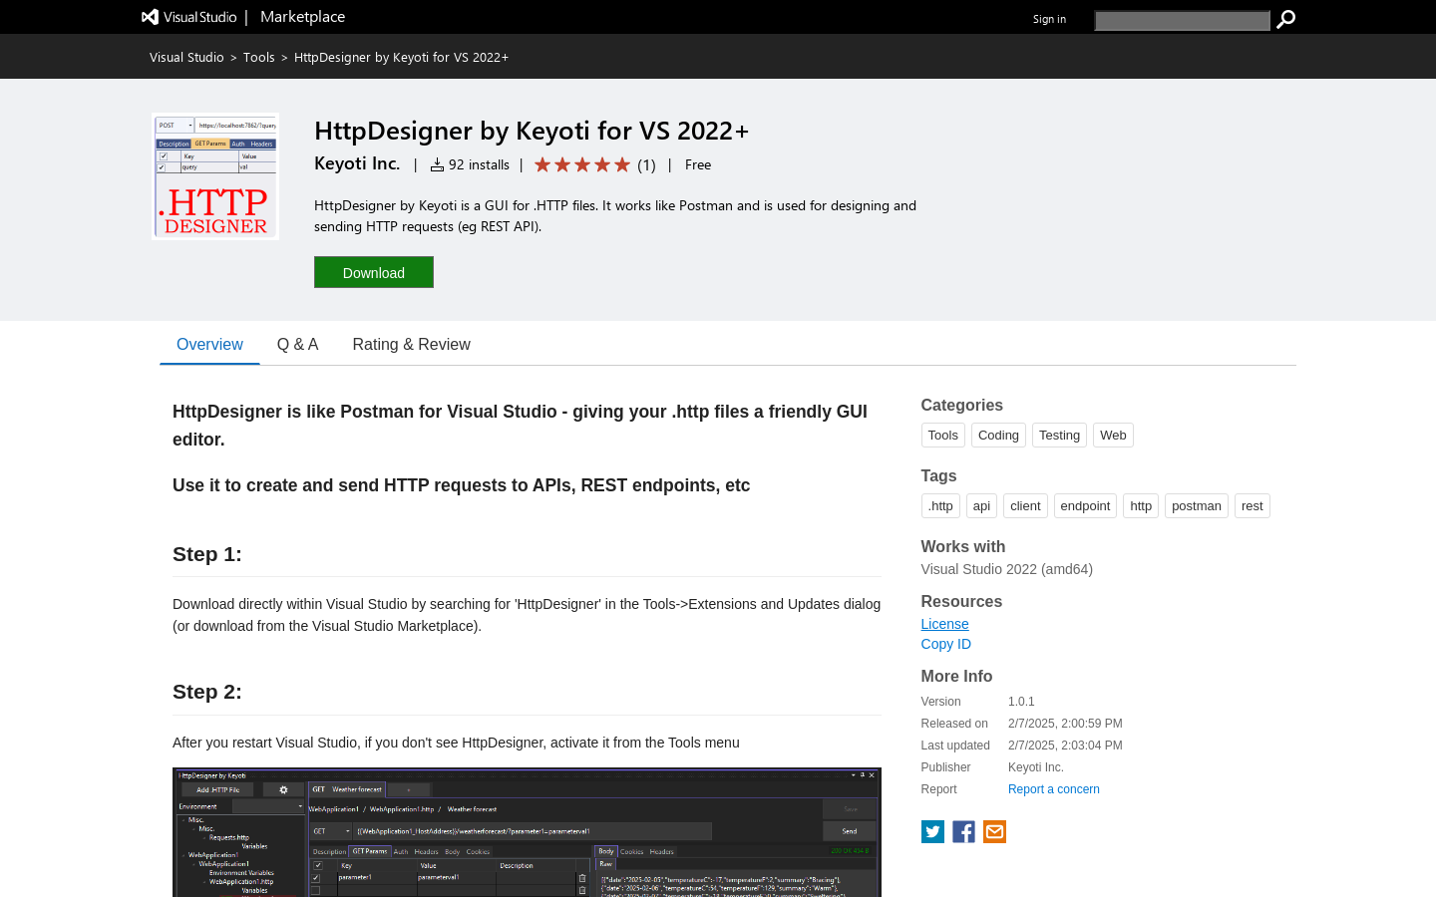Click the http tag
This screenshot has height=897, width=1436.
point(1141,506)
